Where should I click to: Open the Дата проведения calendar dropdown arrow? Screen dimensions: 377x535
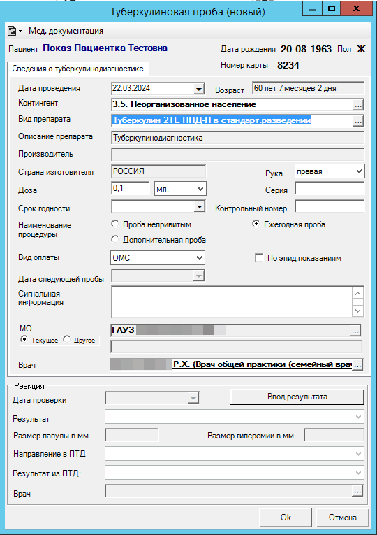(198, 89)
